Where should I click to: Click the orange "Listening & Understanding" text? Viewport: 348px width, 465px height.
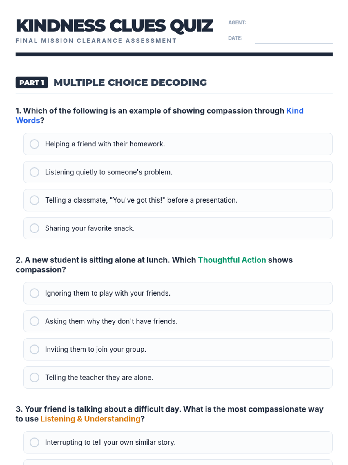(x=90, y=419)
